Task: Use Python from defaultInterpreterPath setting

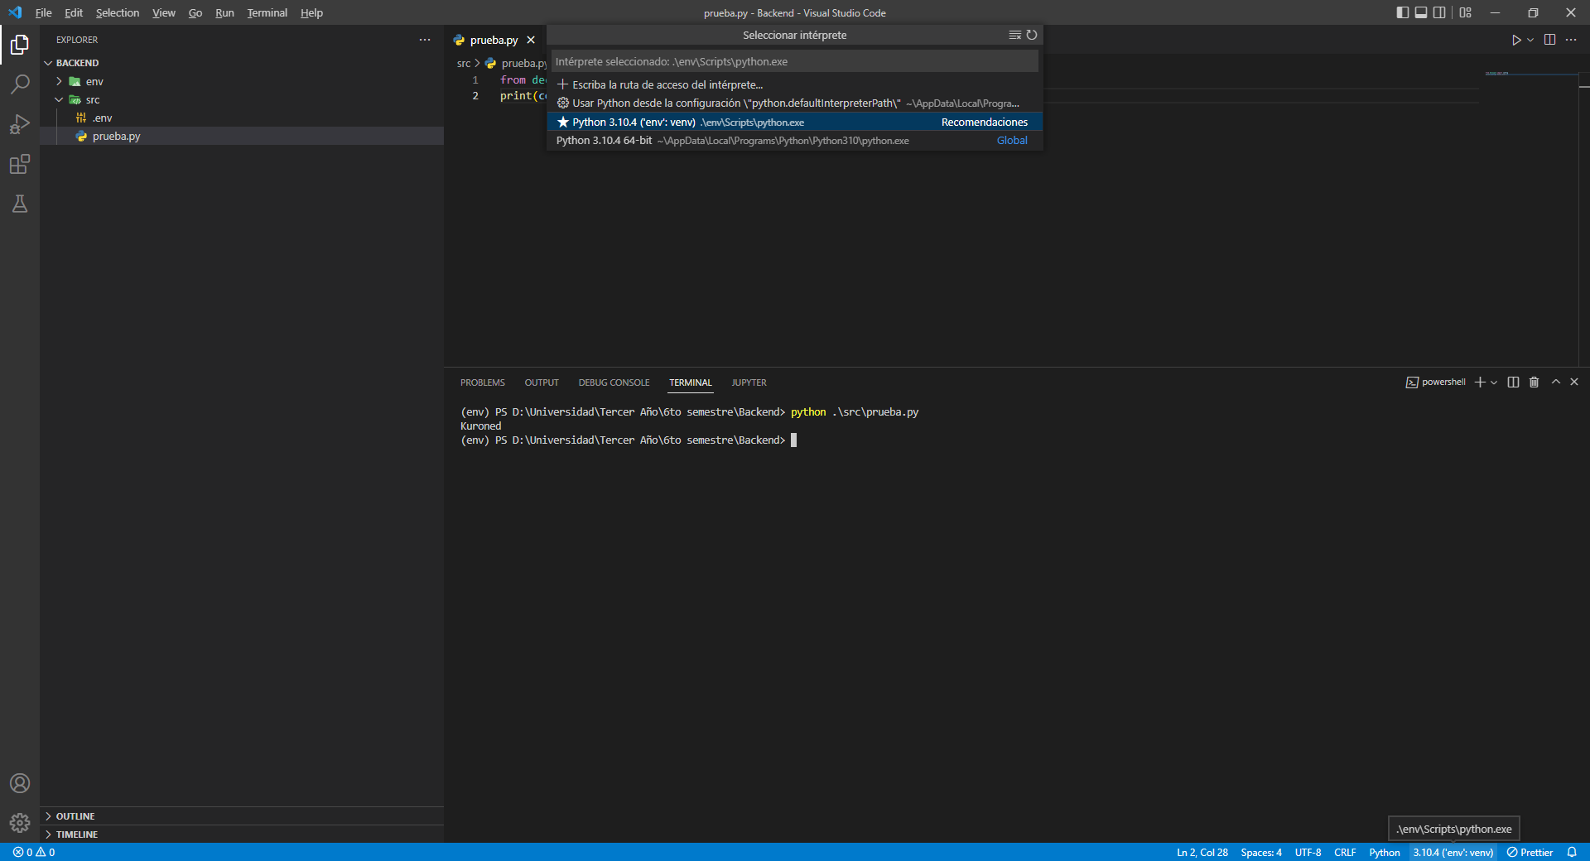Action: coord(794,103)
